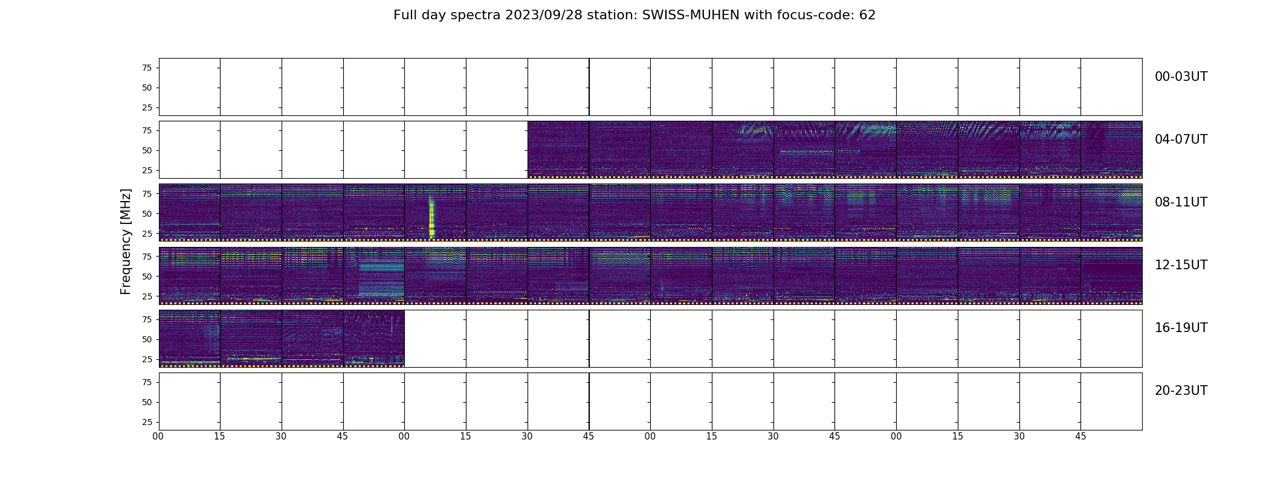Click the 16-19UT row label

(1181, 328)
